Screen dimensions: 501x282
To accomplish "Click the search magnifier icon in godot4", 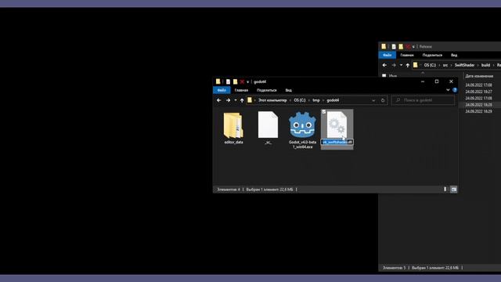I will coord(398,100).
